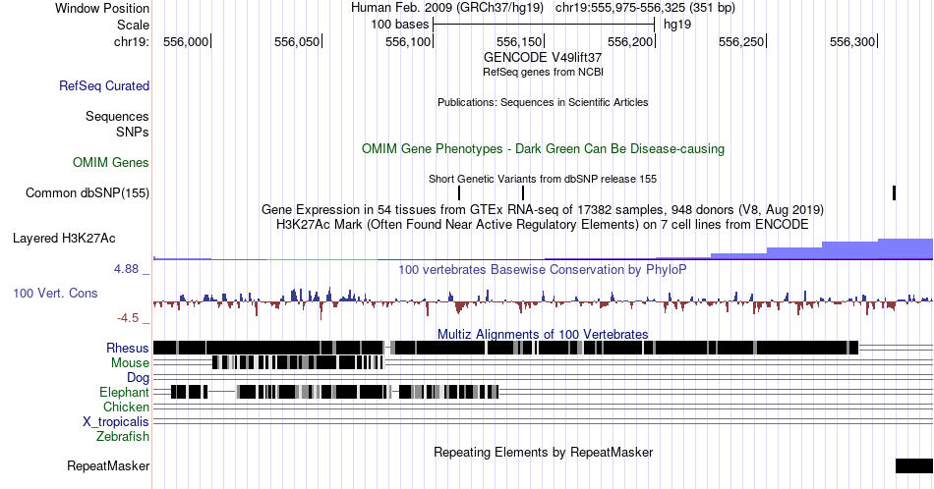Select the Common dbSNP(155) track label
The height and width of the screenshot is (489, 934).
click(x=87, y=192)
